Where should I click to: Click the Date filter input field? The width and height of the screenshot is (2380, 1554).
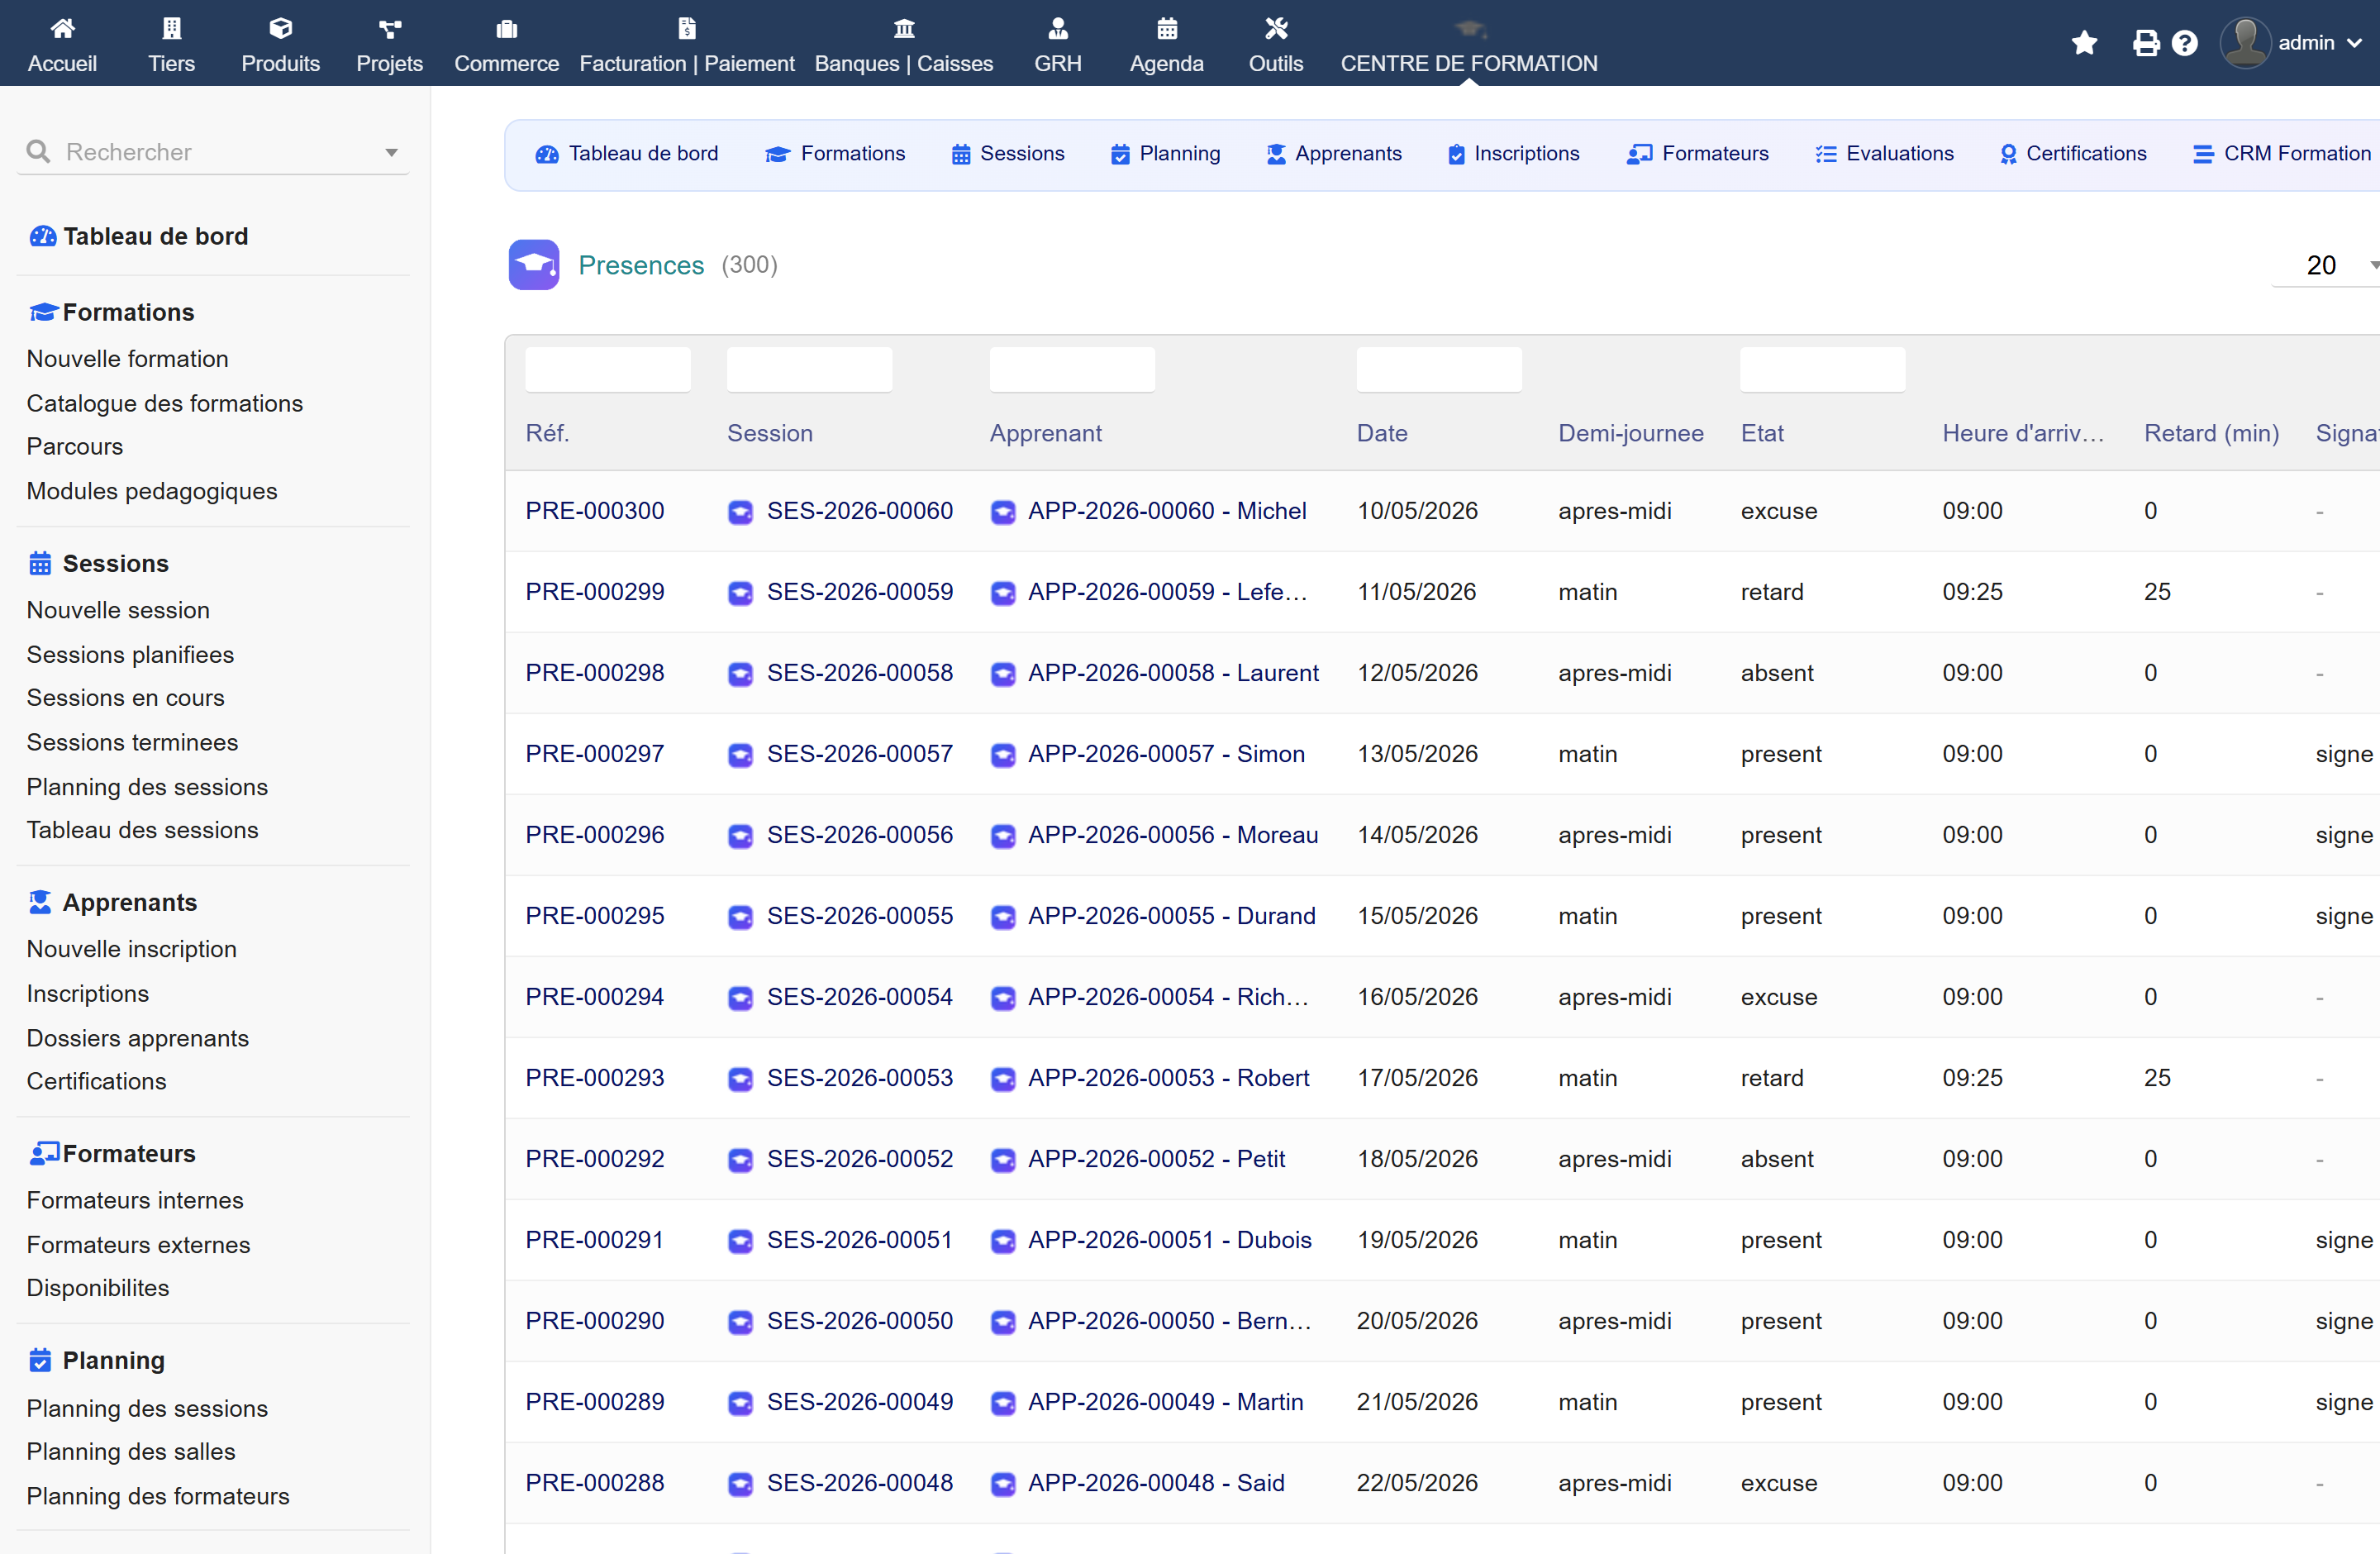(x=1439, y=370)
